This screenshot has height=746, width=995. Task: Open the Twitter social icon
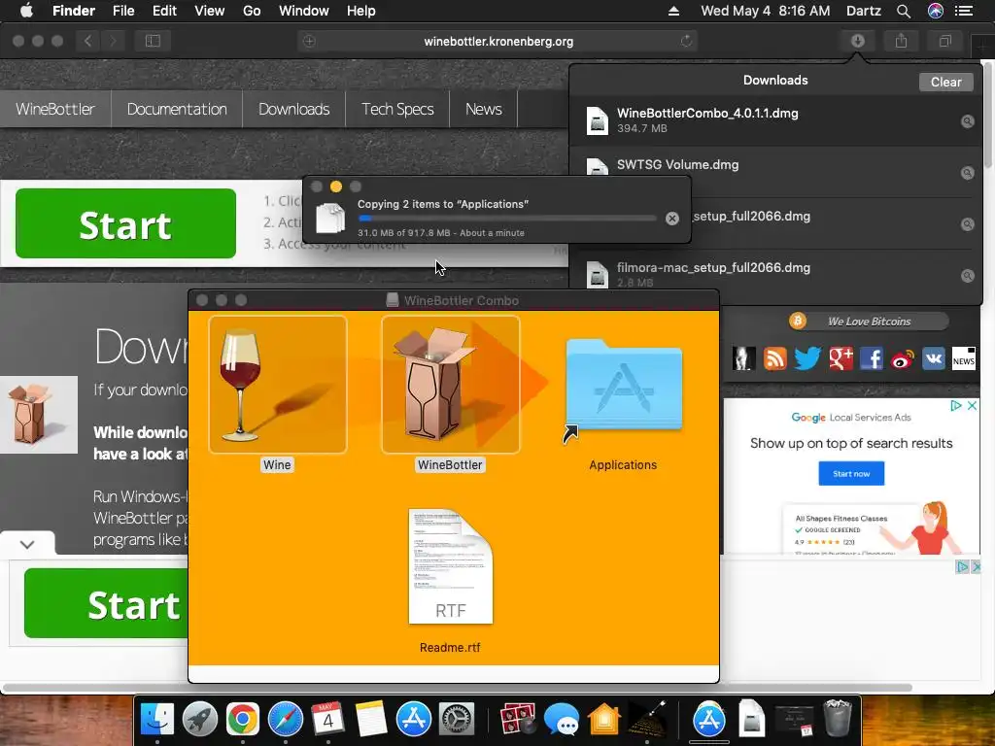(x=807, y=358)
